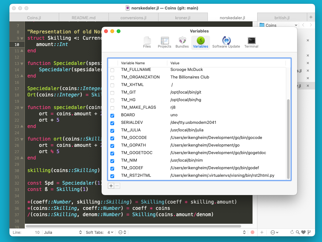
Task: Create new item with file browser plus icon
Action: (262, 232)
